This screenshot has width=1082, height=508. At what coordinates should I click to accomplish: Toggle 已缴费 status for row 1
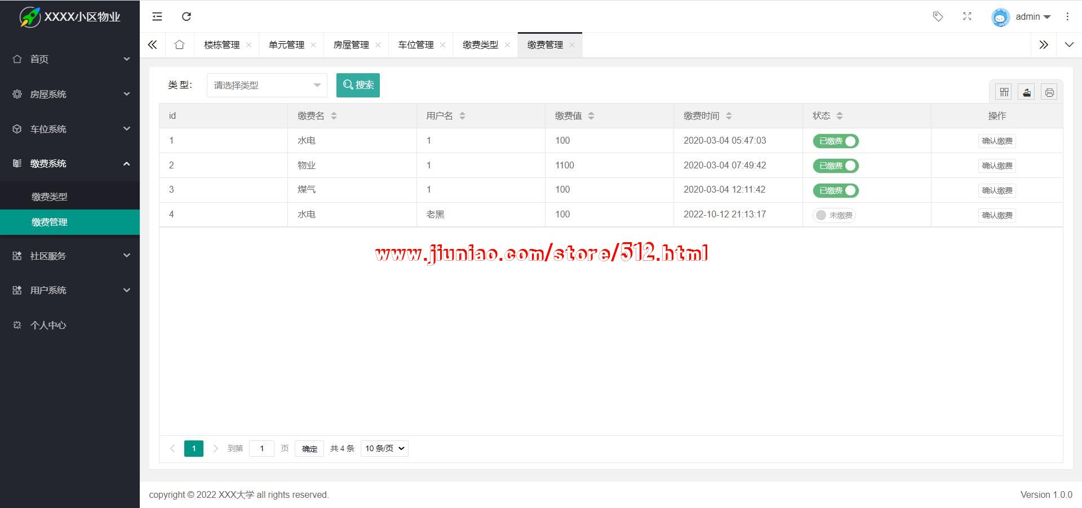835,141
